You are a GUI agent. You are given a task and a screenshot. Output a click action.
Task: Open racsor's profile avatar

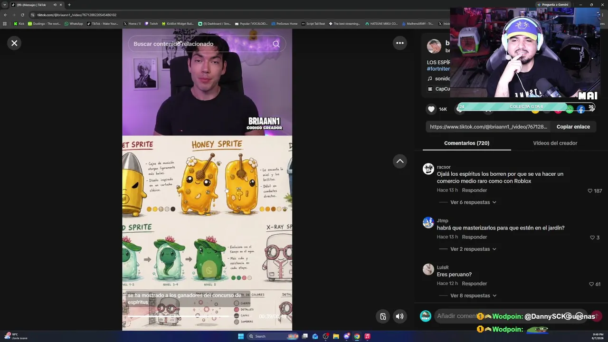428,169
